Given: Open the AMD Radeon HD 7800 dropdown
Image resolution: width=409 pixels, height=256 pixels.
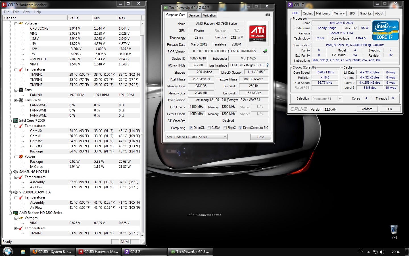Looking at the screenshot, I should 197,137.
